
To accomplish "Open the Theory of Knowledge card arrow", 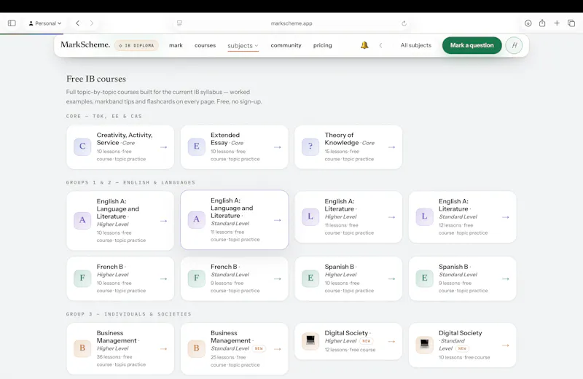I will tap(391, 147).
